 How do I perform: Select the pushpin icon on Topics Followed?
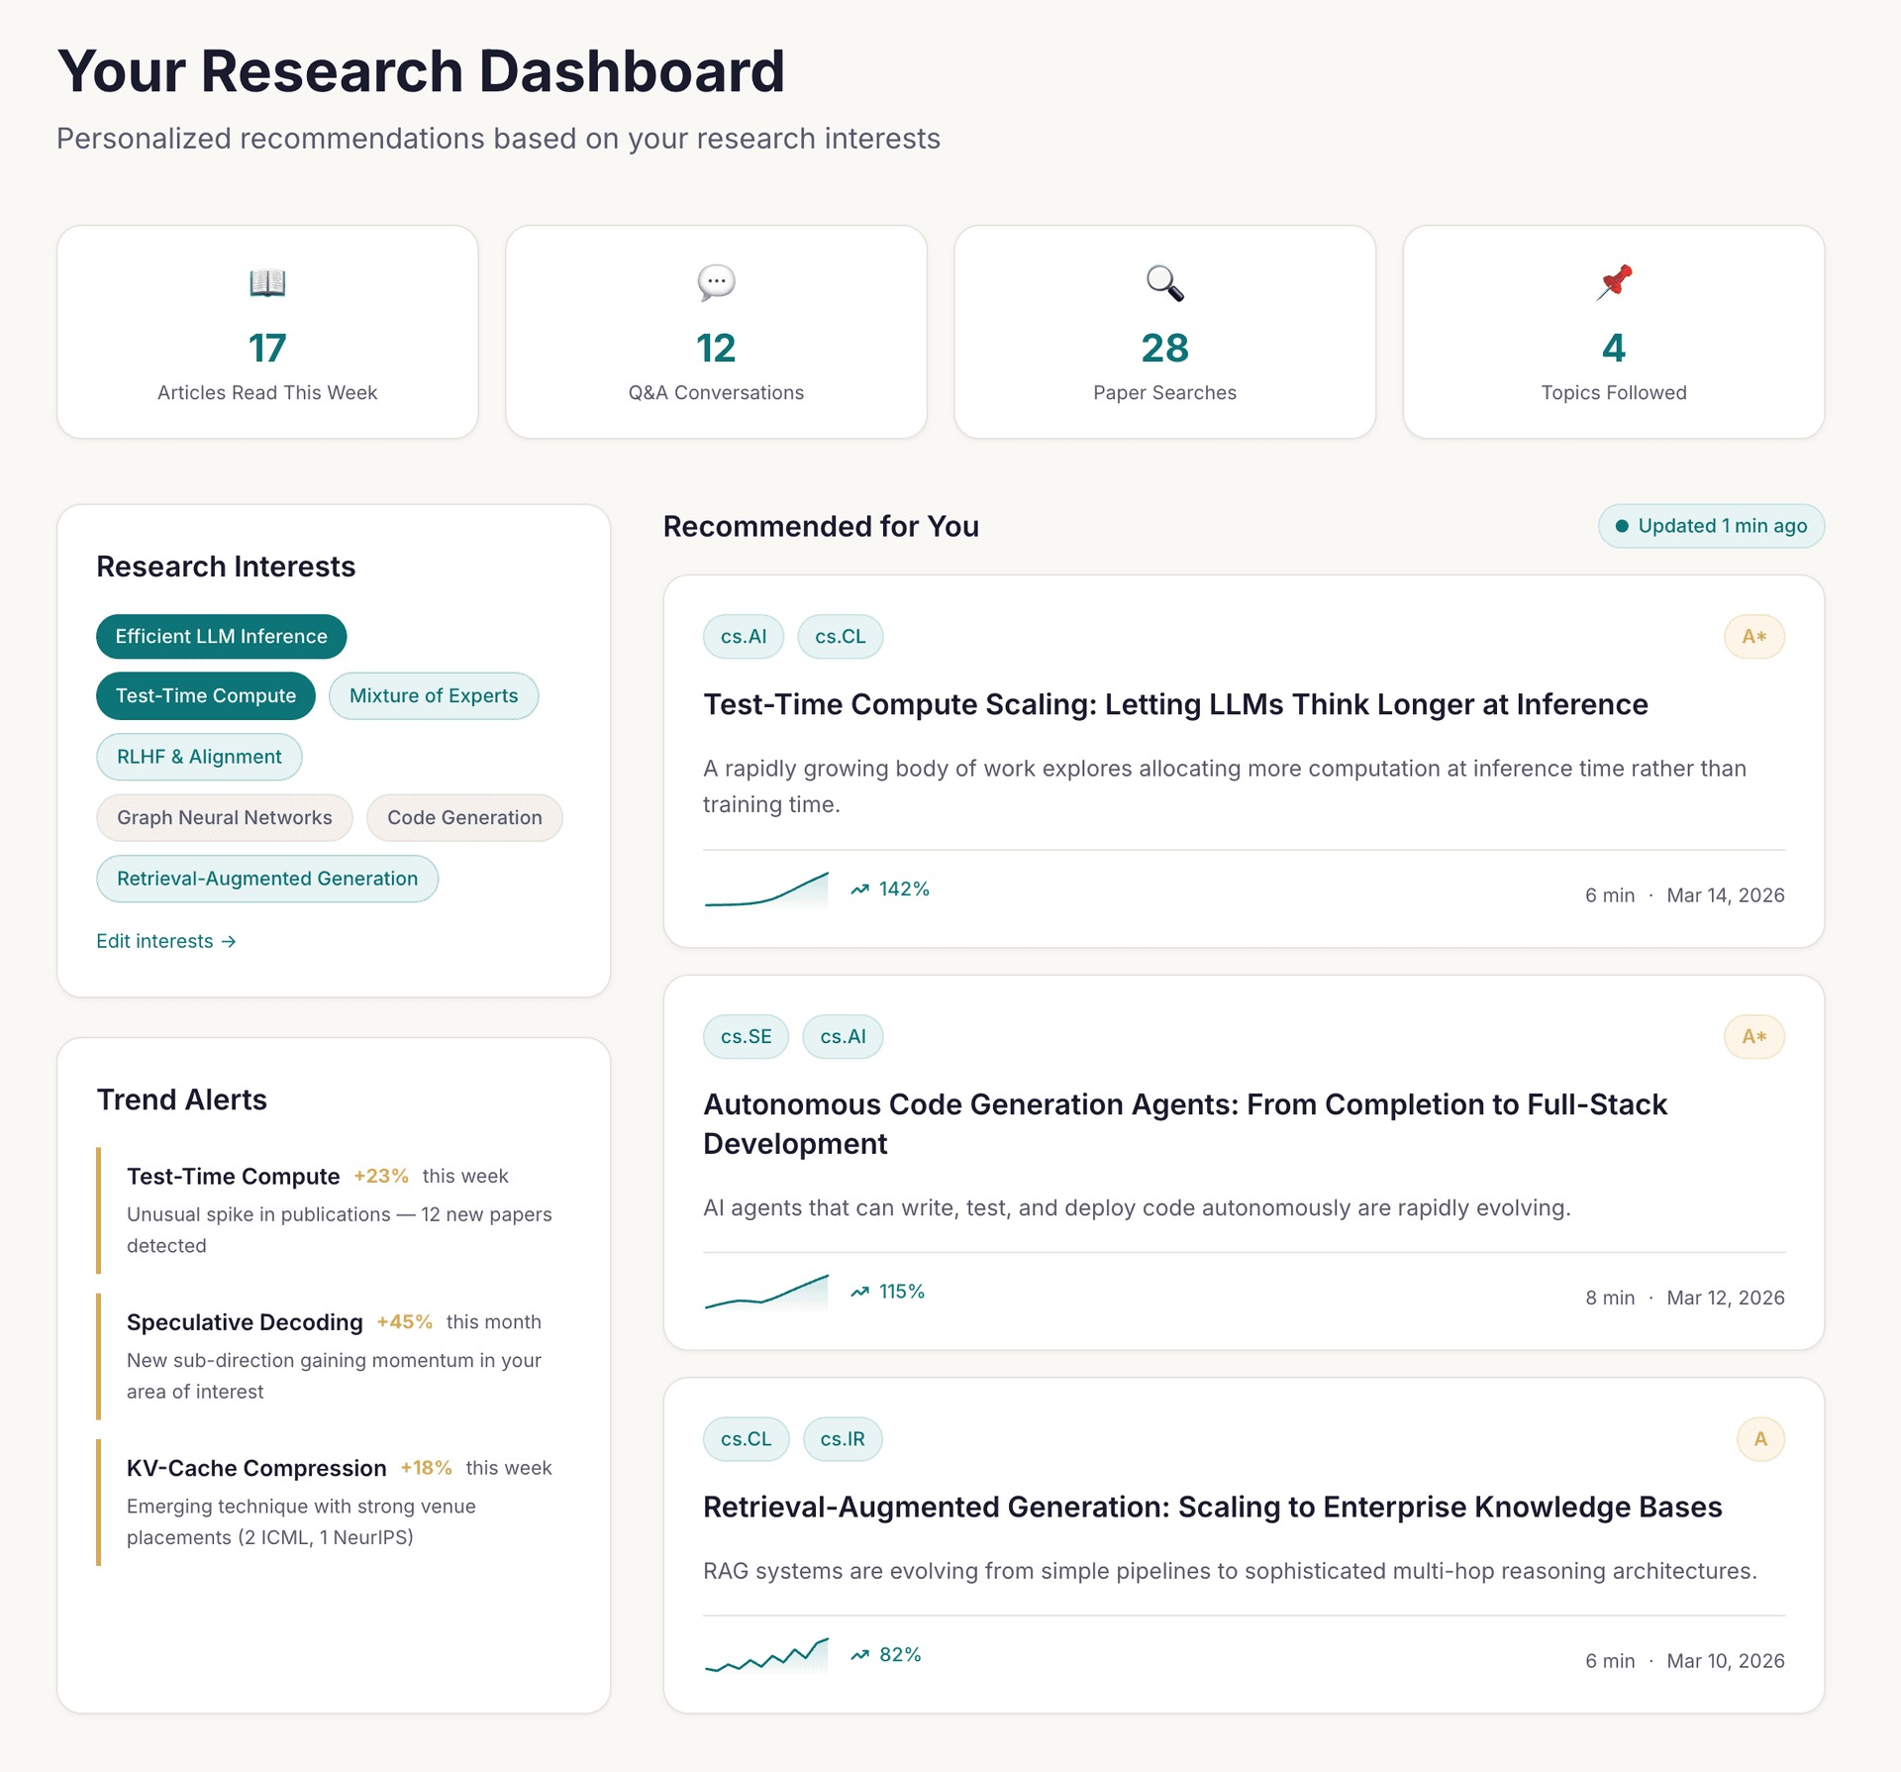pos(1614,282)
